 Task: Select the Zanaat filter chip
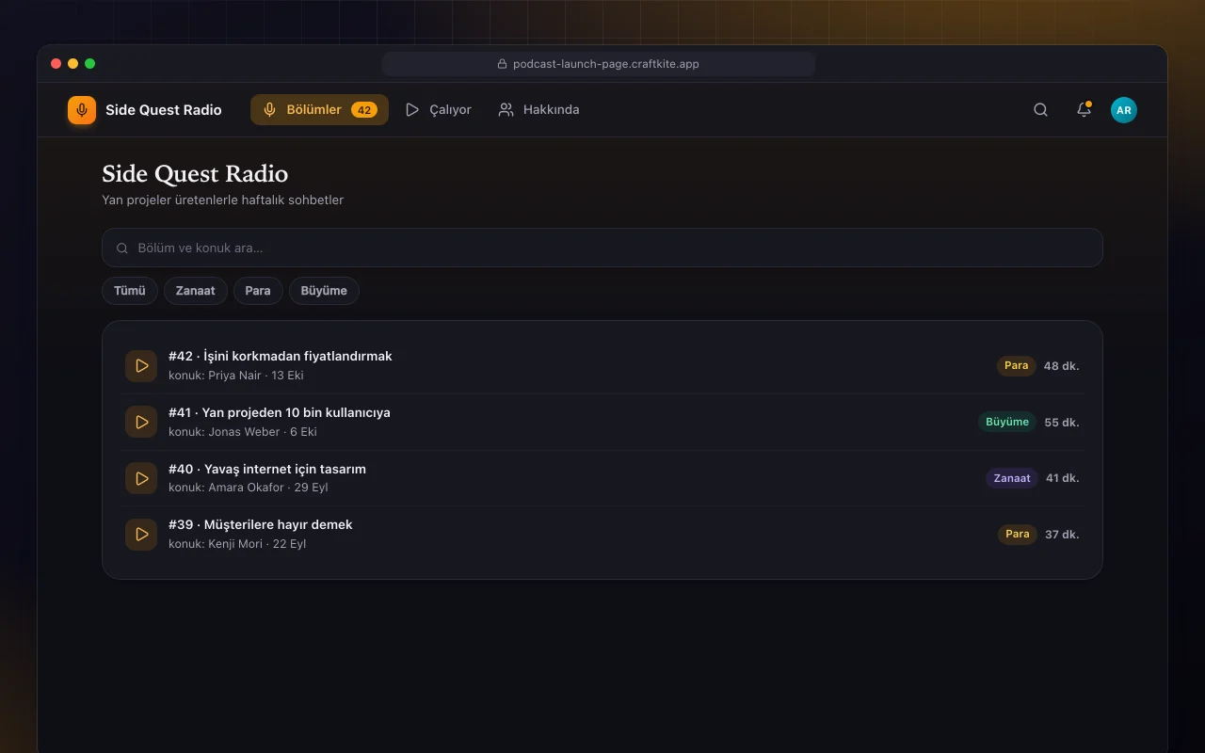[196, 291]
